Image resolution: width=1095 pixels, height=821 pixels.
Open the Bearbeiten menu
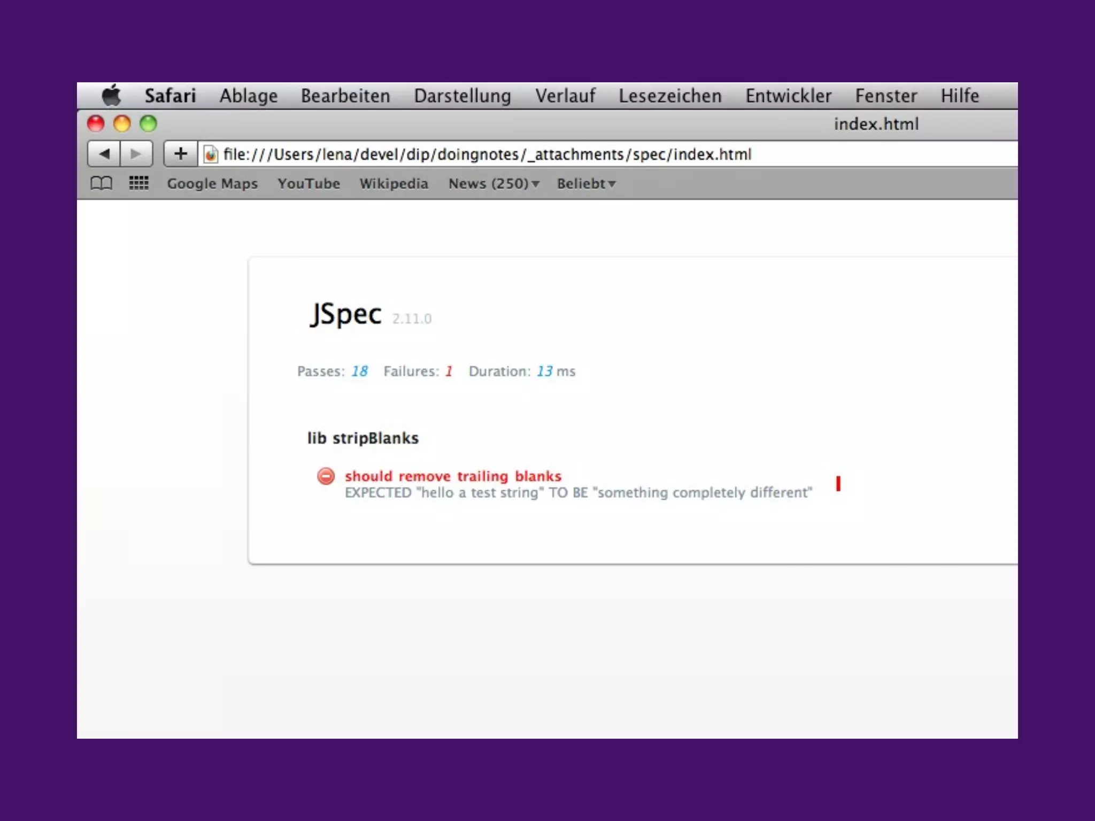345,96
